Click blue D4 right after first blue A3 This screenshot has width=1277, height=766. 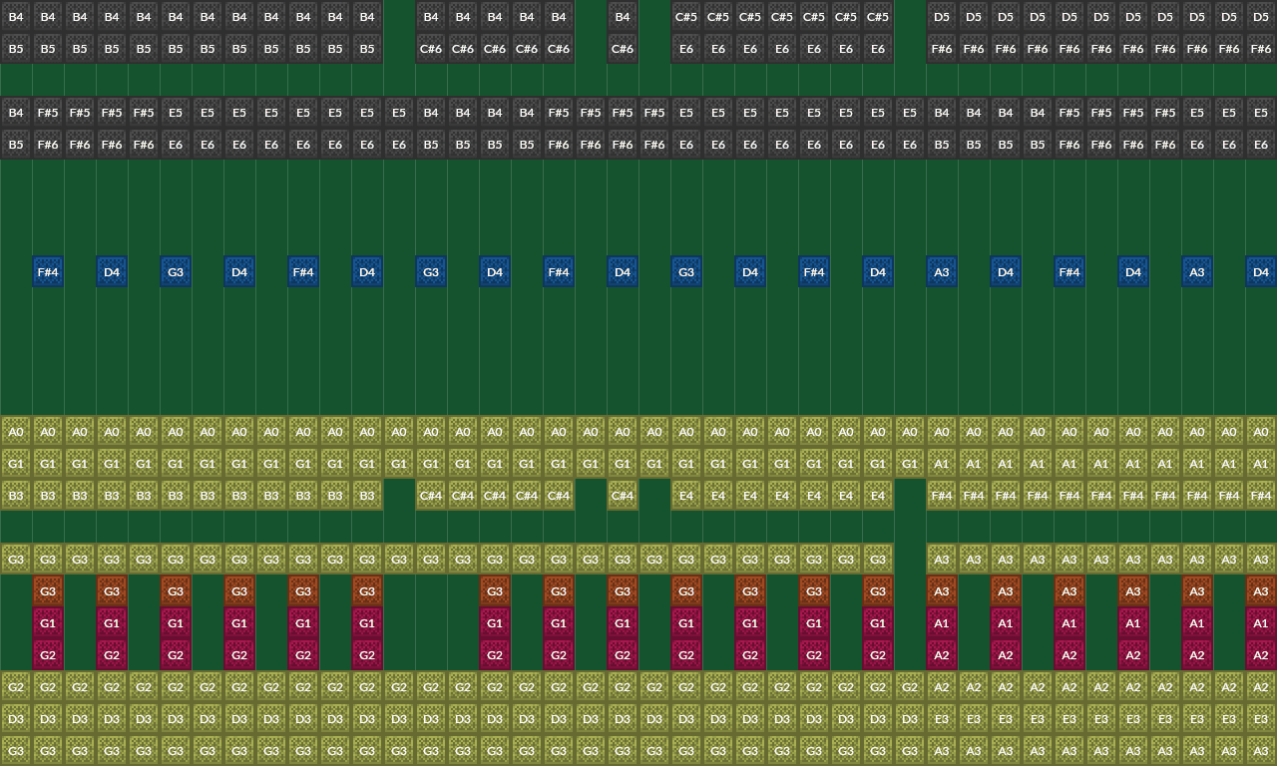pyautogui.click(x=1006, y=272)
